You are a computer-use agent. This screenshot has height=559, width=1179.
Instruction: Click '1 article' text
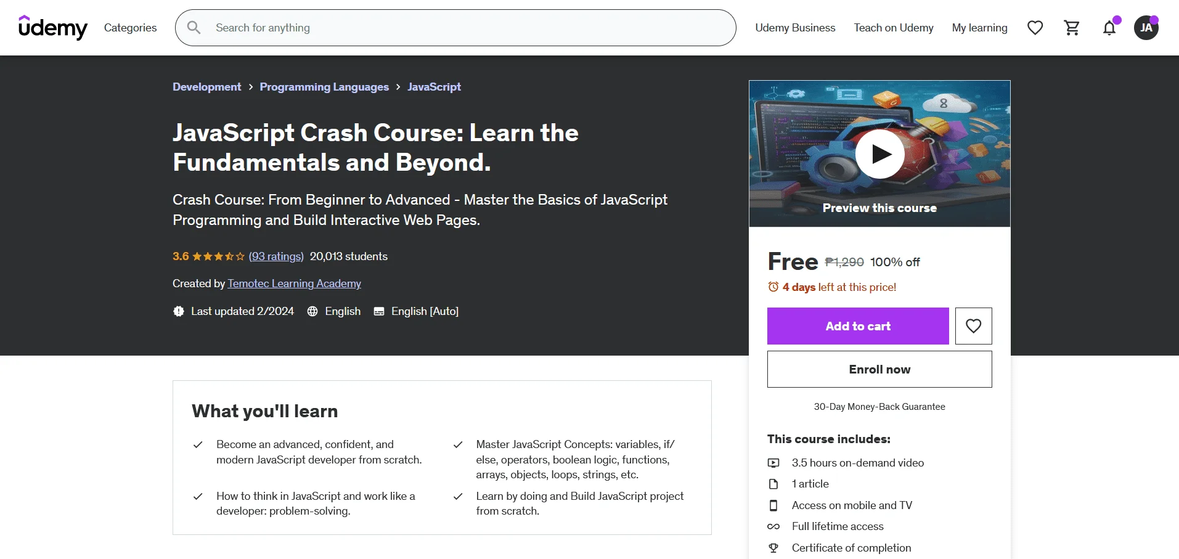tap(810, 484)
